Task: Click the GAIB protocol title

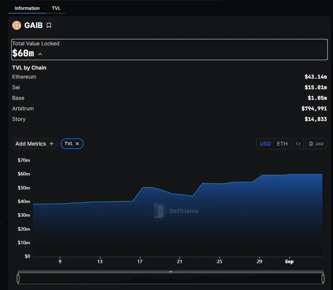Action: (x=33, y=25)
